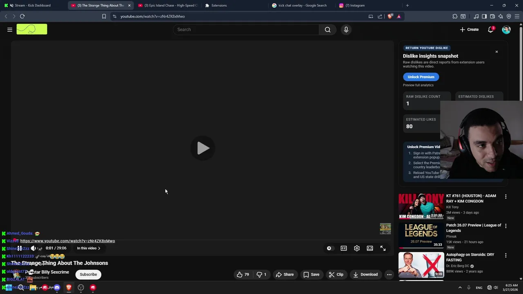This screenshot has width=523, height=294.
Task: Click Unlock Premium button
Action: tap(421, 77)
